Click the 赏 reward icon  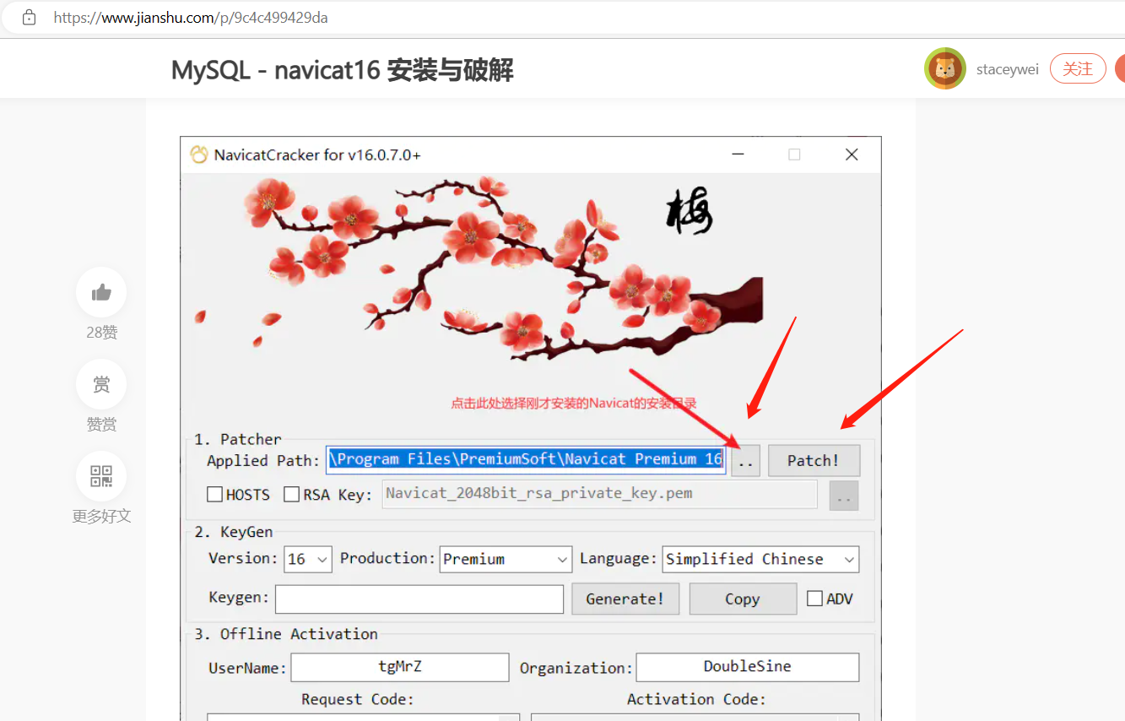click(x=101, y=384)
